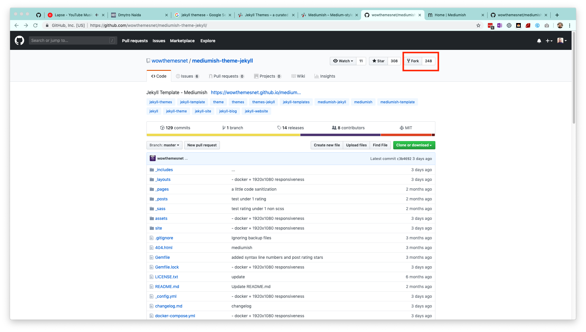Open the star count 308 stargazers link
Viewport: 586px width, 332px height.
[394, 61]
